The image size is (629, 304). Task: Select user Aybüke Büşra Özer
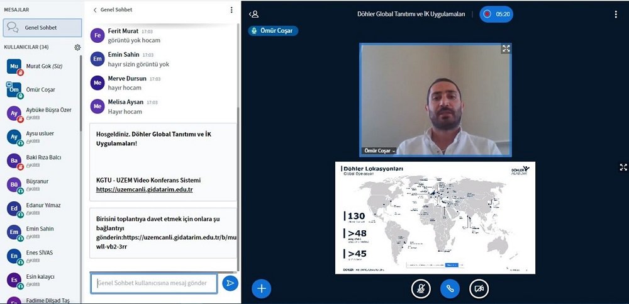[x=42, y=113]
